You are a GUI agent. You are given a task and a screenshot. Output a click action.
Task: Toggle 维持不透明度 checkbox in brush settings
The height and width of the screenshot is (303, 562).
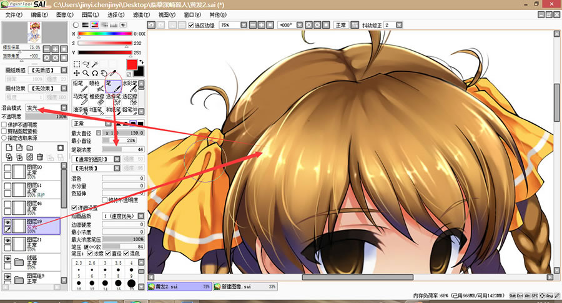click(x=105, y=200)
